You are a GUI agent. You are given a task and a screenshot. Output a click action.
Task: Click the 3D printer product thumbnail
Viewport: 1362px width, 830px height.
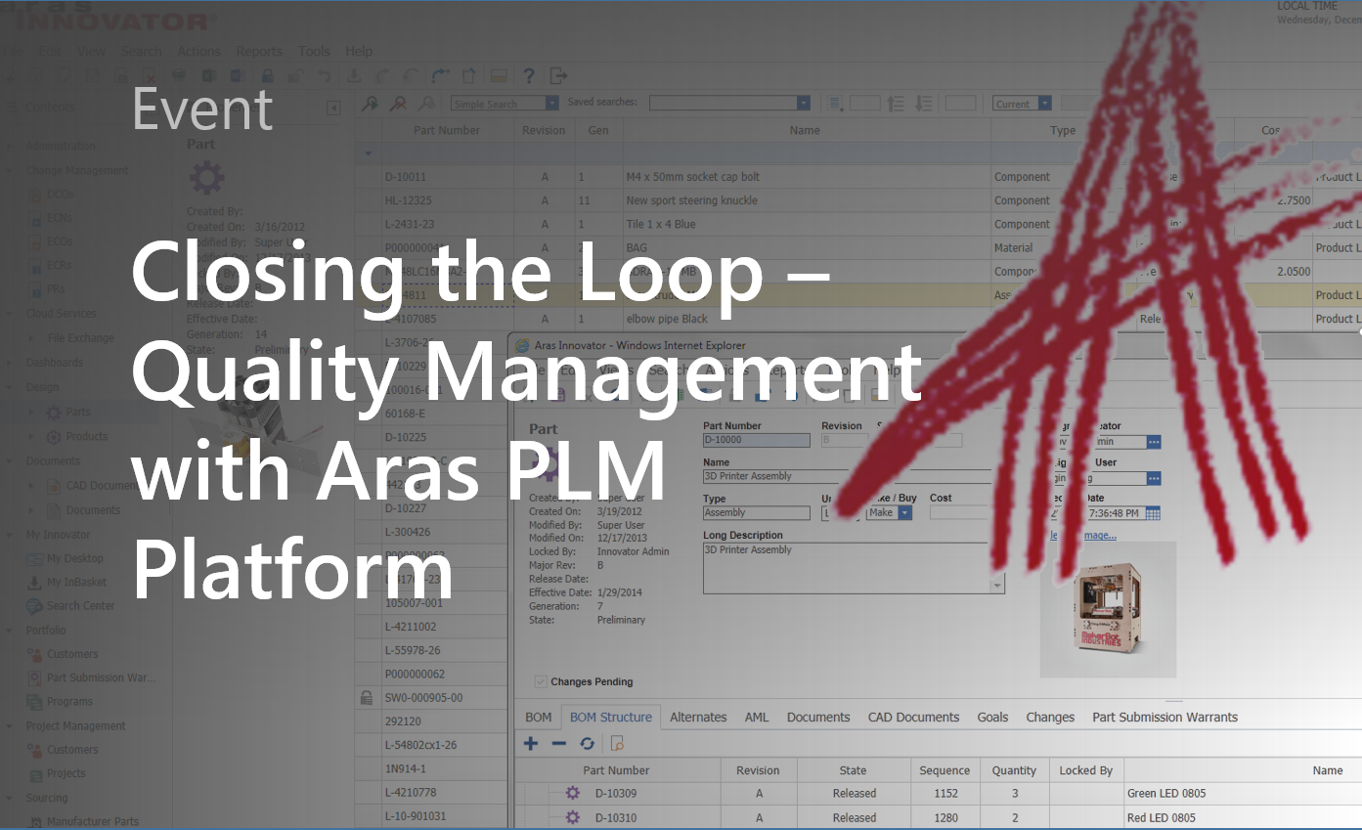pyautogui.click(x=1108, y=608)
